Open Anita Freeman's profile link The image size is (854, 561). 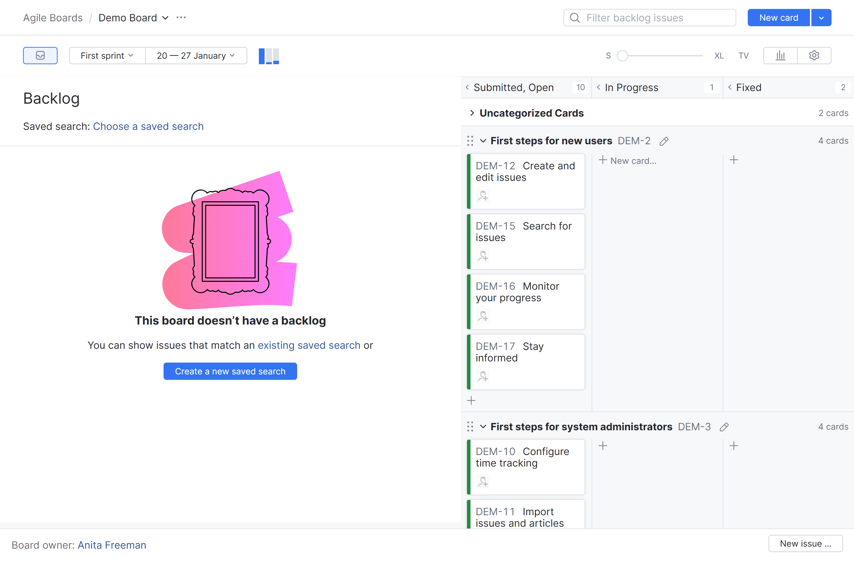(x=112, y=545)
